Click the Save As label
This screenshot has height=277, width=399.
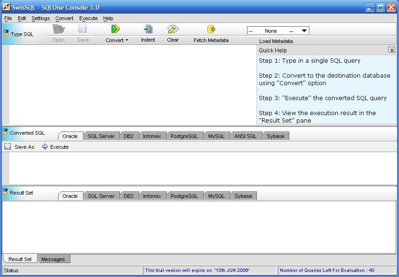(24, 147)
